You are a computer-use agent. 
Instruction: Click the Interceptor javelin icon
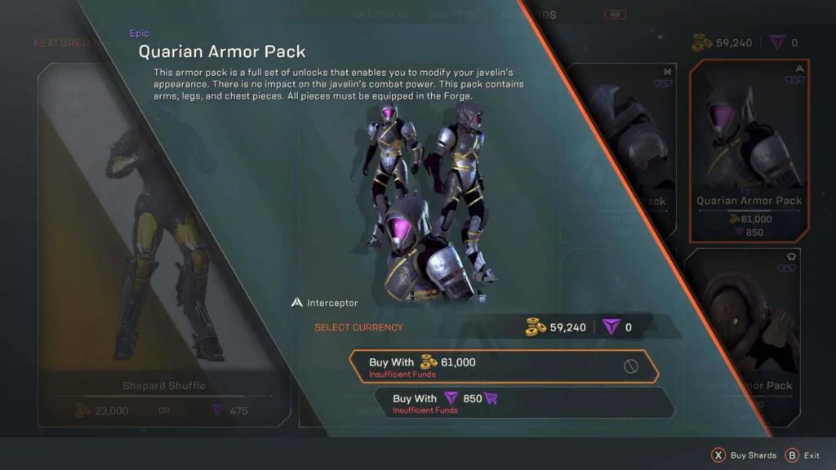point(297,303)
